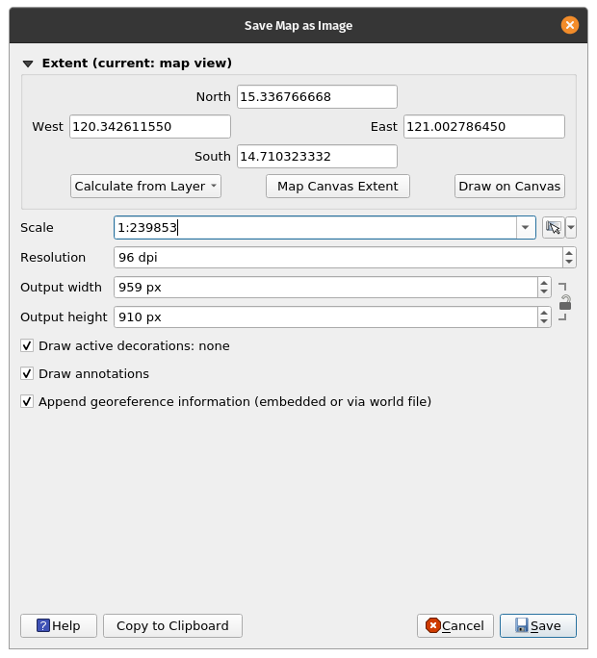Click the Save button
The image size is (597, 658).
pos(538,625)
